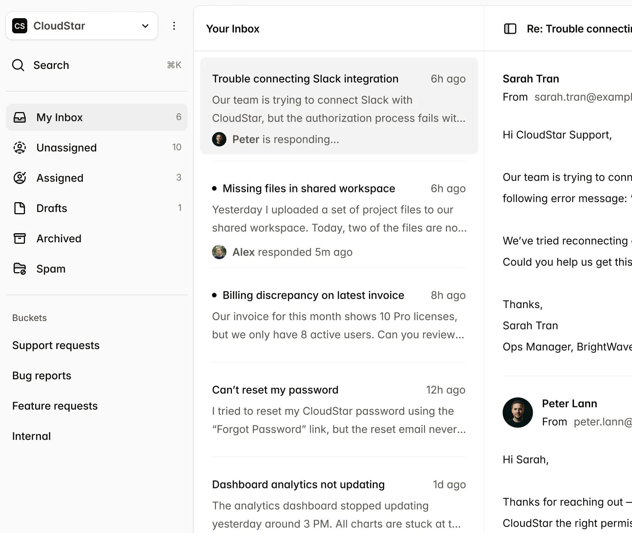Click unread dot on Billing discrepancy thread
This screenshot has width=632, height=533.
pyautogui.click(x=215, y=295)
